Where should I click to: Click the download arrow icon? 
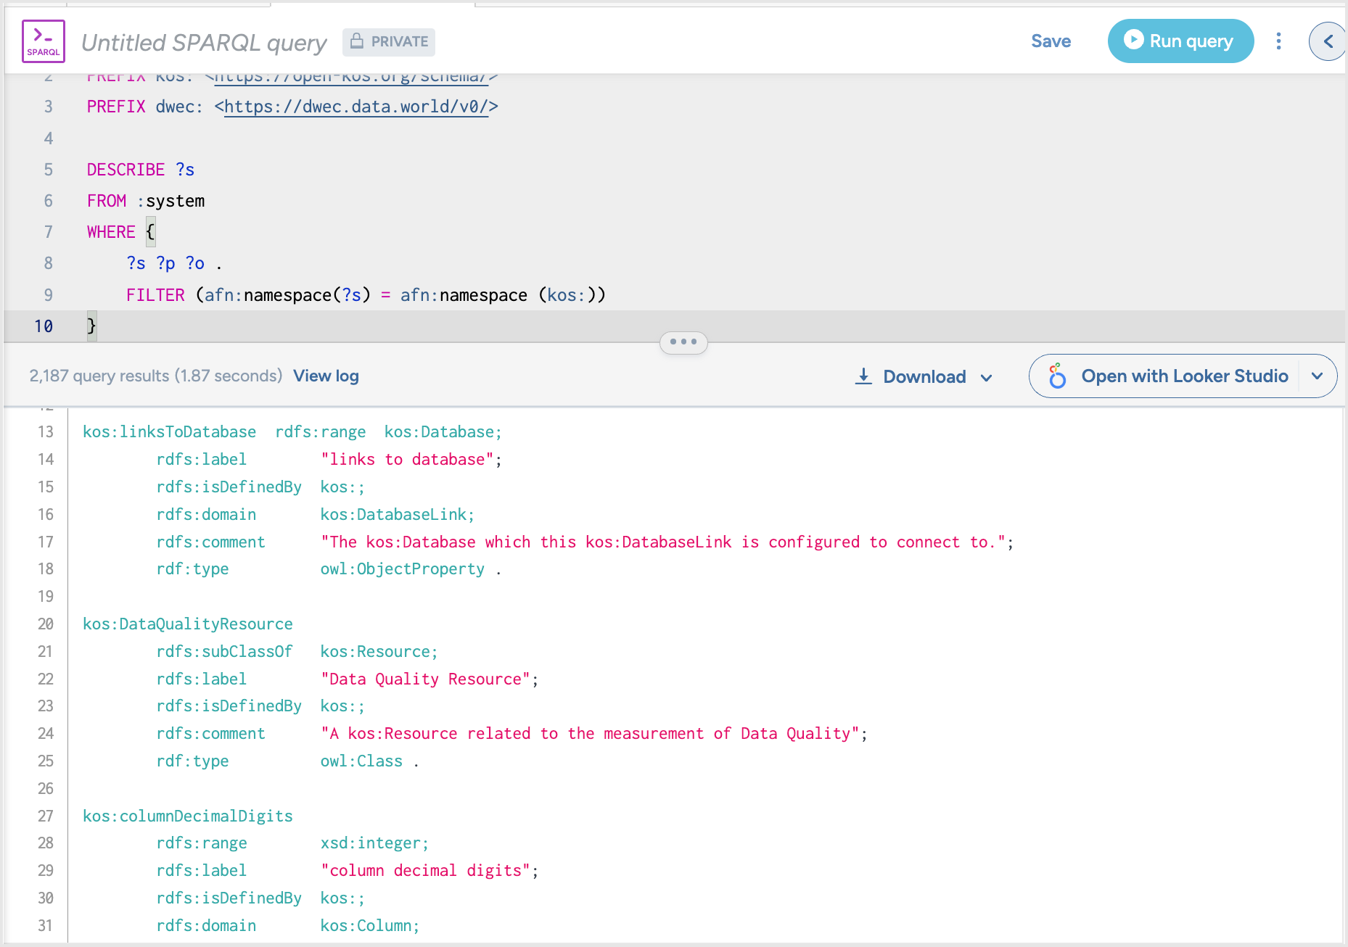(x=863, y=376)
